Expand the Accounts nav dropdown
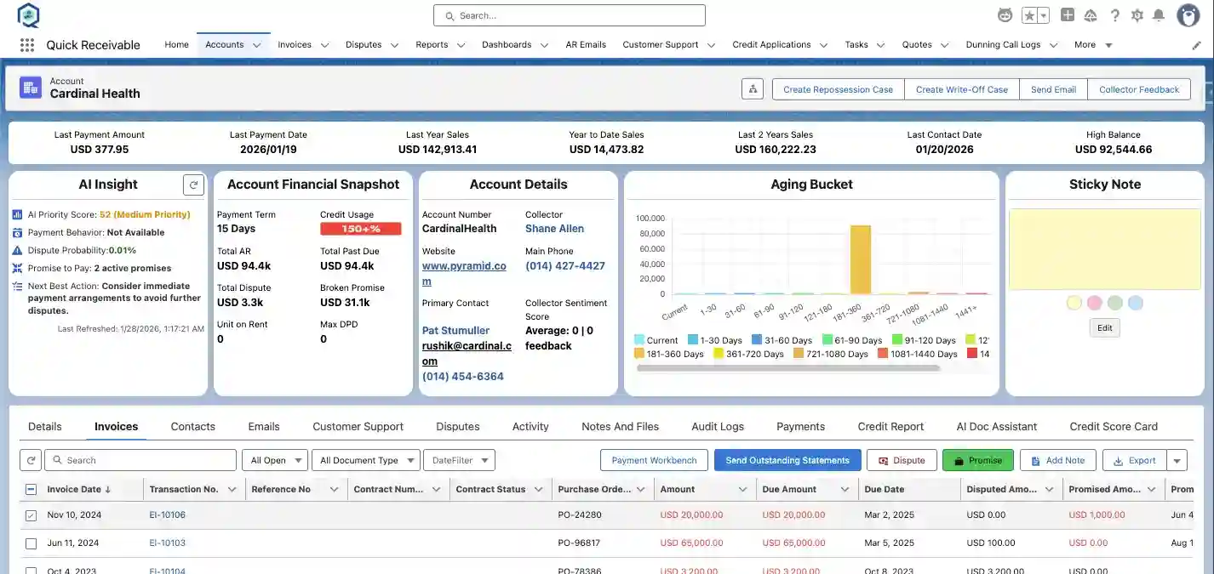 (256, 45)
